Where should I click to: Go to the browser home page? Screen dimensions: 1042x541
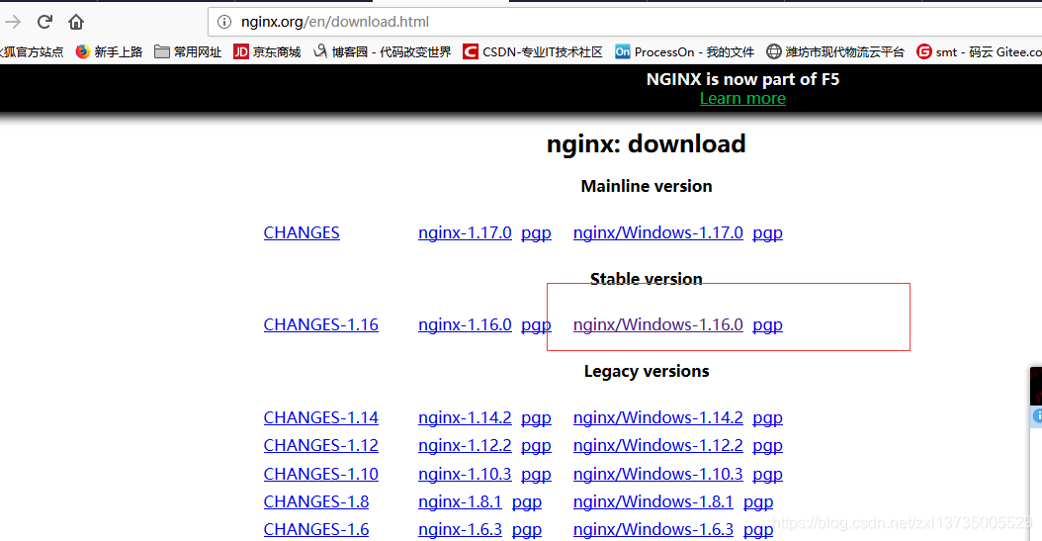tap(76, 22)
